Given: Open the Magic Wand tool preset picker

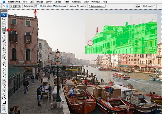Looking at the screenshot, I should click(7, 6).
